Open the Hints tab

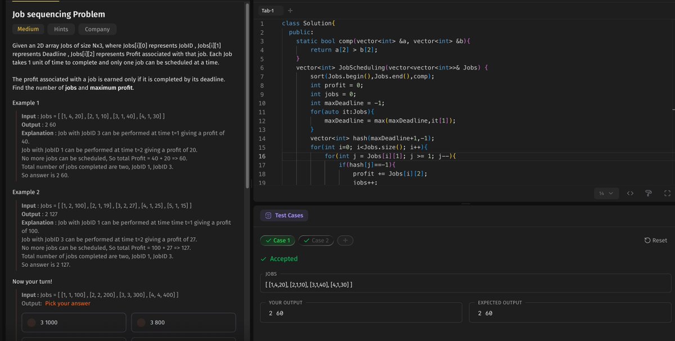tap(61, 29)
